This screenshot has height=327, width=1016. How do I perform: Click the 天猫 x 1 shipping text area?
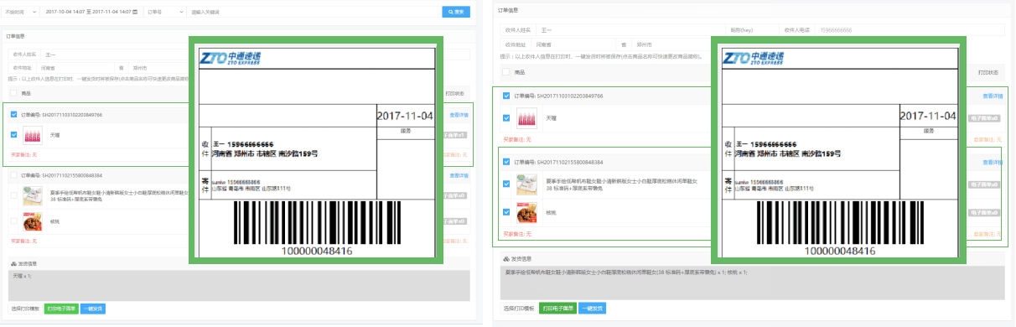(238, 285)
